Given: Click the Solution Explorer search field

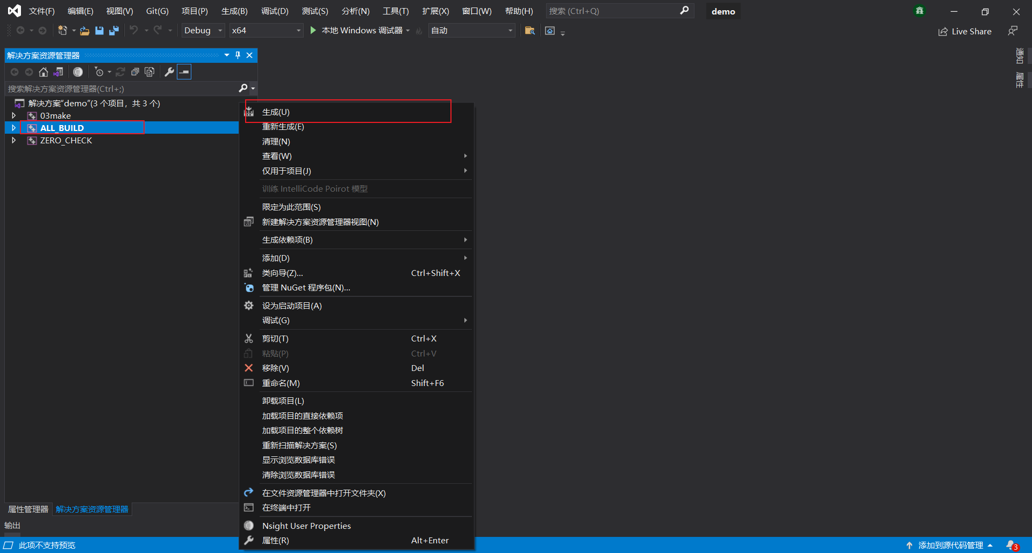Looking at the screenshot, I should [121, 89].
